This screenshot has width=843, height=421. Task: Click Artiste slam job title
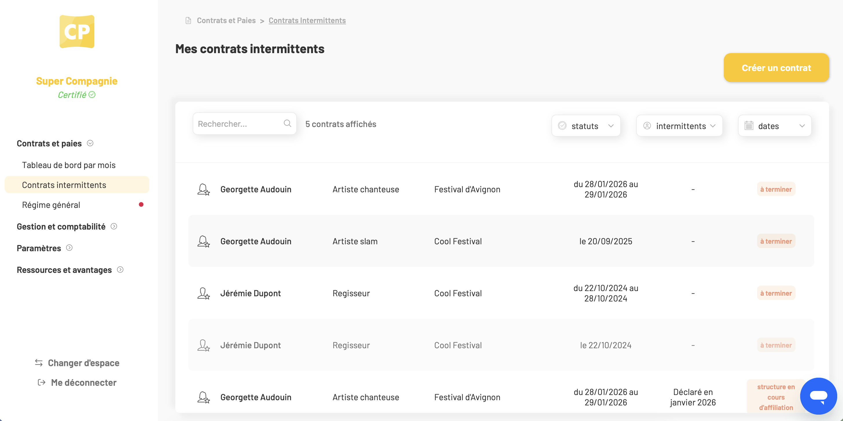(355, 241)
